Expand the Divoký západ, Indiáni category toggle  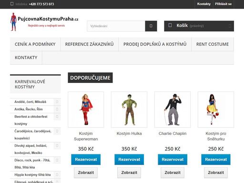(x=57, y=146)
